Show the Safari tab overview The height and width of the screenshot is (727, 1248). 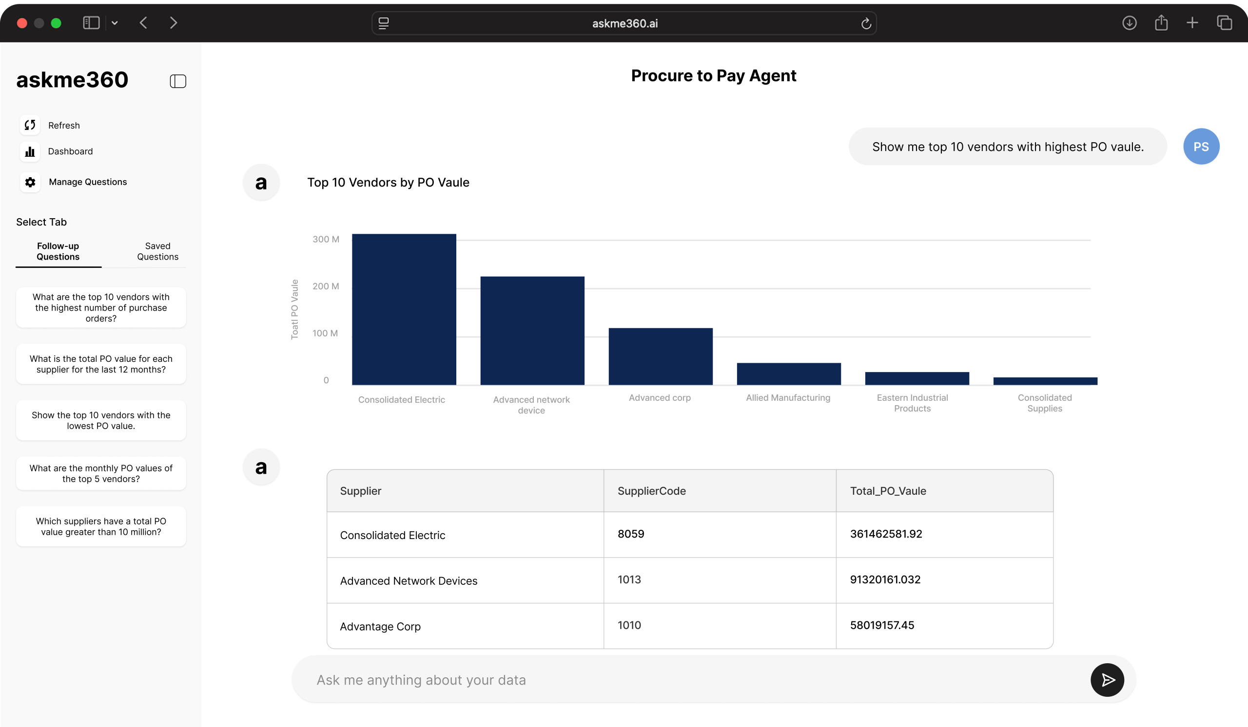point(1224,23)
